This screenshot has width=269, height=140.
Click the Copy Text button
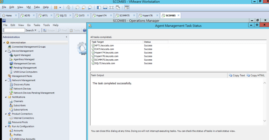point(237,75)
